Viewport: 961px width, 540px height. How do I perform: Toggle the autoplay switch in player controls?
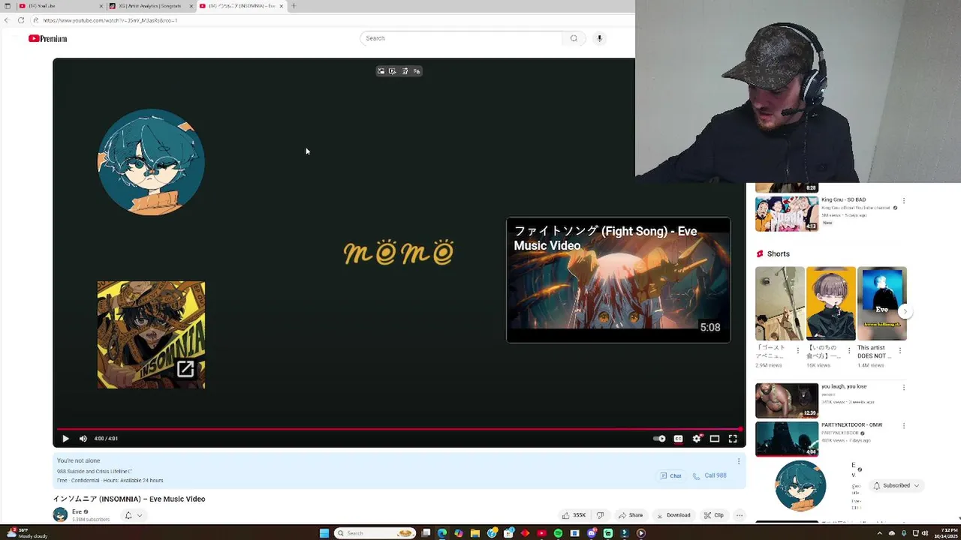click(x=659, y=439)
